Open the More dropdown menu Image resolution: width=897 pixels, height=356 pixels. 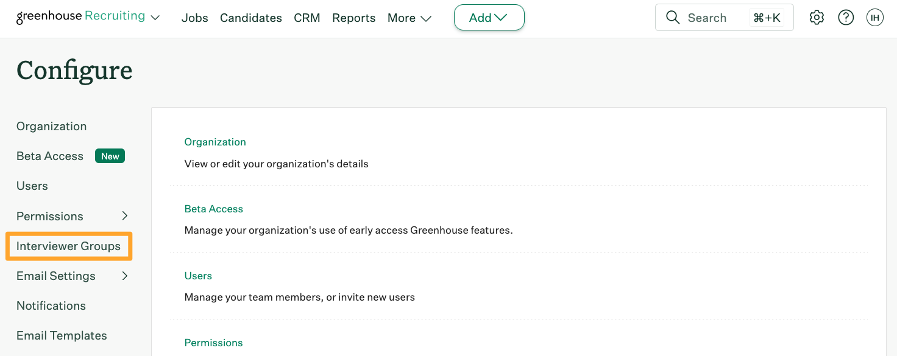coord(409,18)
